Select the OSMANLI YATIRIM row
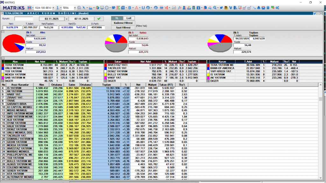Image resolution: width=326 pixels, height=183 pixels. click(95, 139)
